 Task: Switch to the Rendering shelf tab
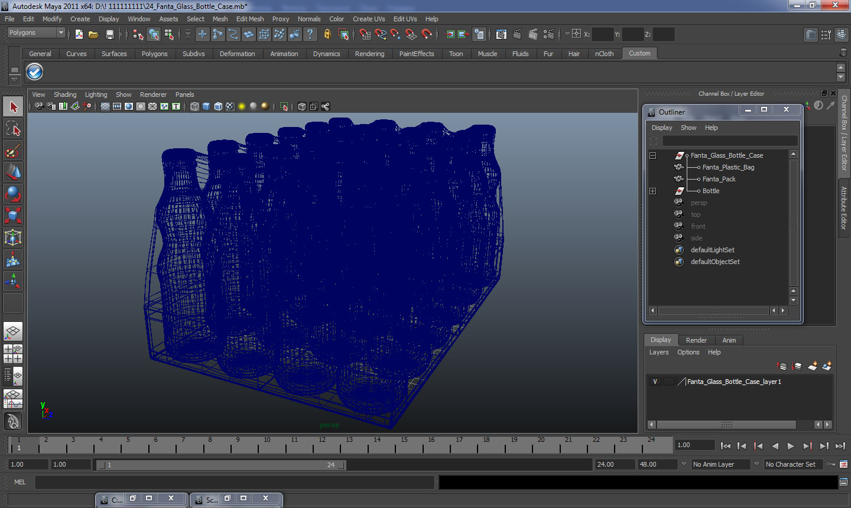pyautogui.click(x=369, y=54)
